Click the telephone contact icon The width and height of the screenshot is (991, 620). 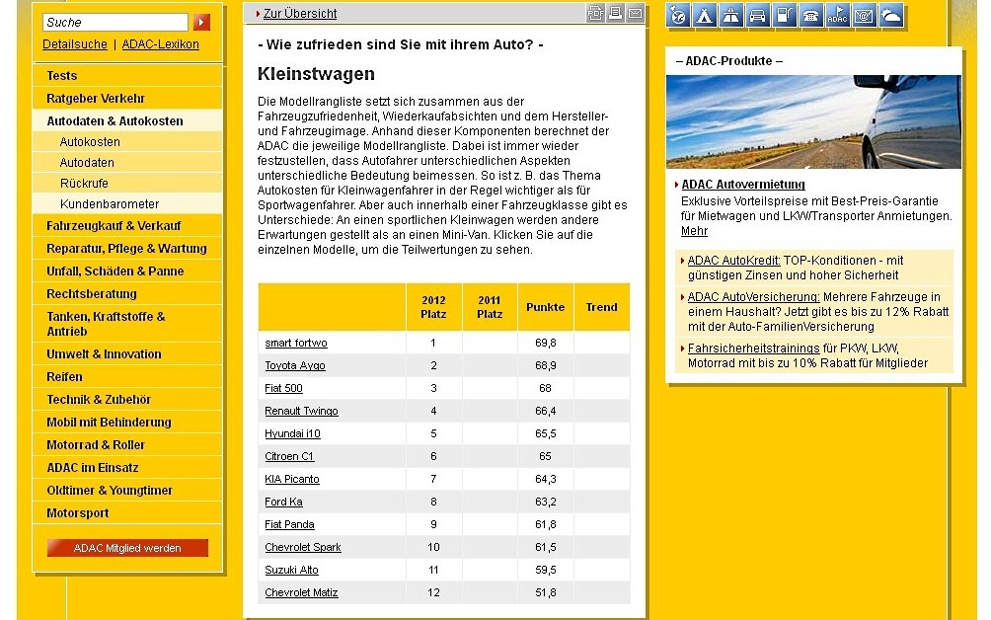coord(811,15)
